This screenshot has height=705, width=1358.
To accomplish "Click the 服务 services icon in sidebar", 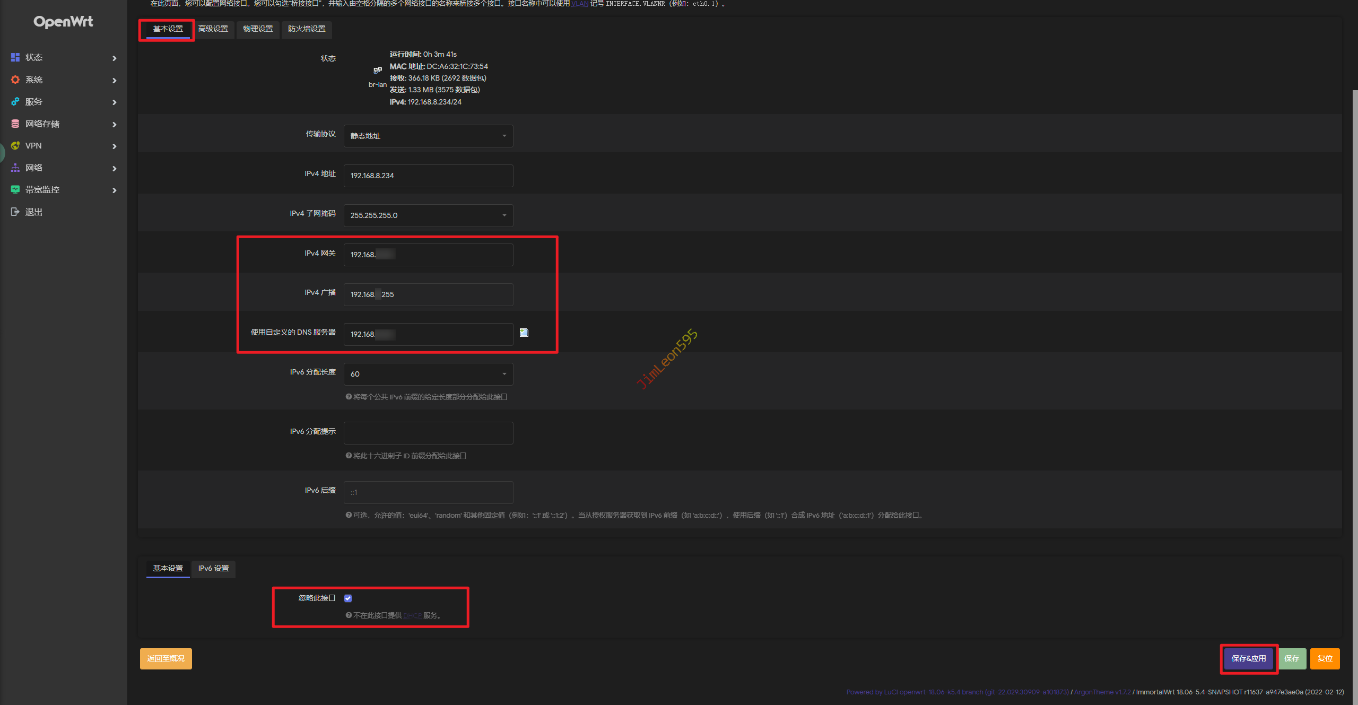I will pos(15,101).
